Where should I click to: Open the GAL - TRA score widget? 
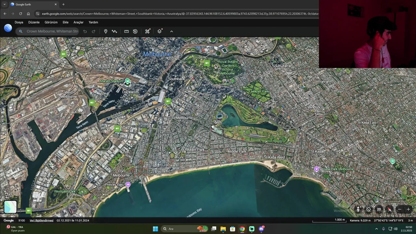[x=16, y=229]
